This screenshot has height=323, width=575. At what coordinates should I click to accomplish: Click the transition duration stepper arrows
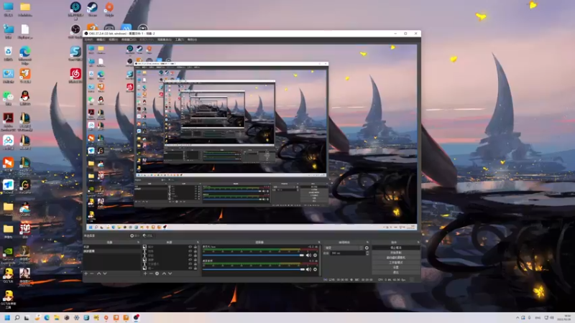point(367,253)
